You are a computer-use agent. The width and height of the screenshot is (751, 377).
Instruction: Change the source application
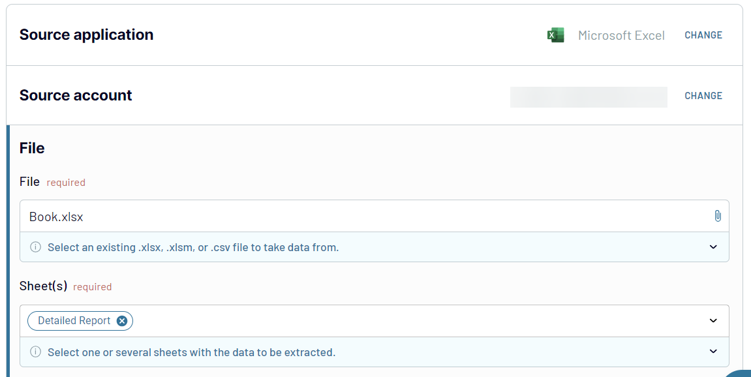coord(703,35)
